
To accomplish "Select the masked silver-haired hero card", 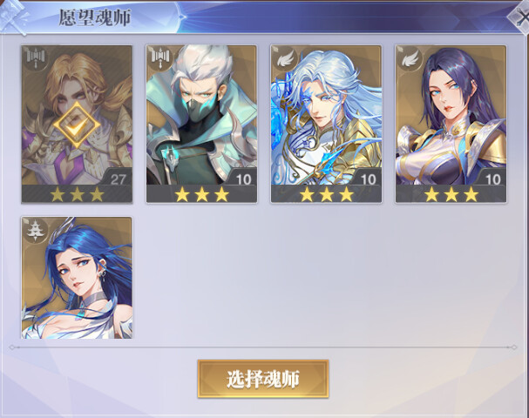I will 201,125.
